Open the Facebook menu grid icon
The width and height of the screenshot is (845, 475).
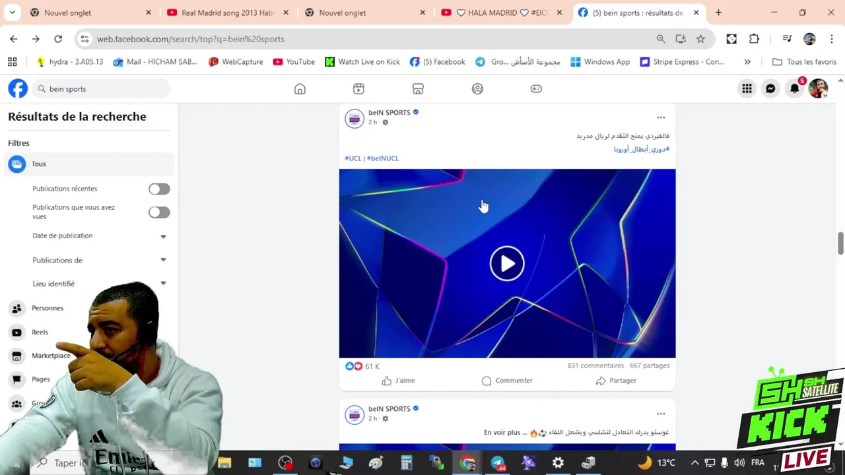(747, 88)
